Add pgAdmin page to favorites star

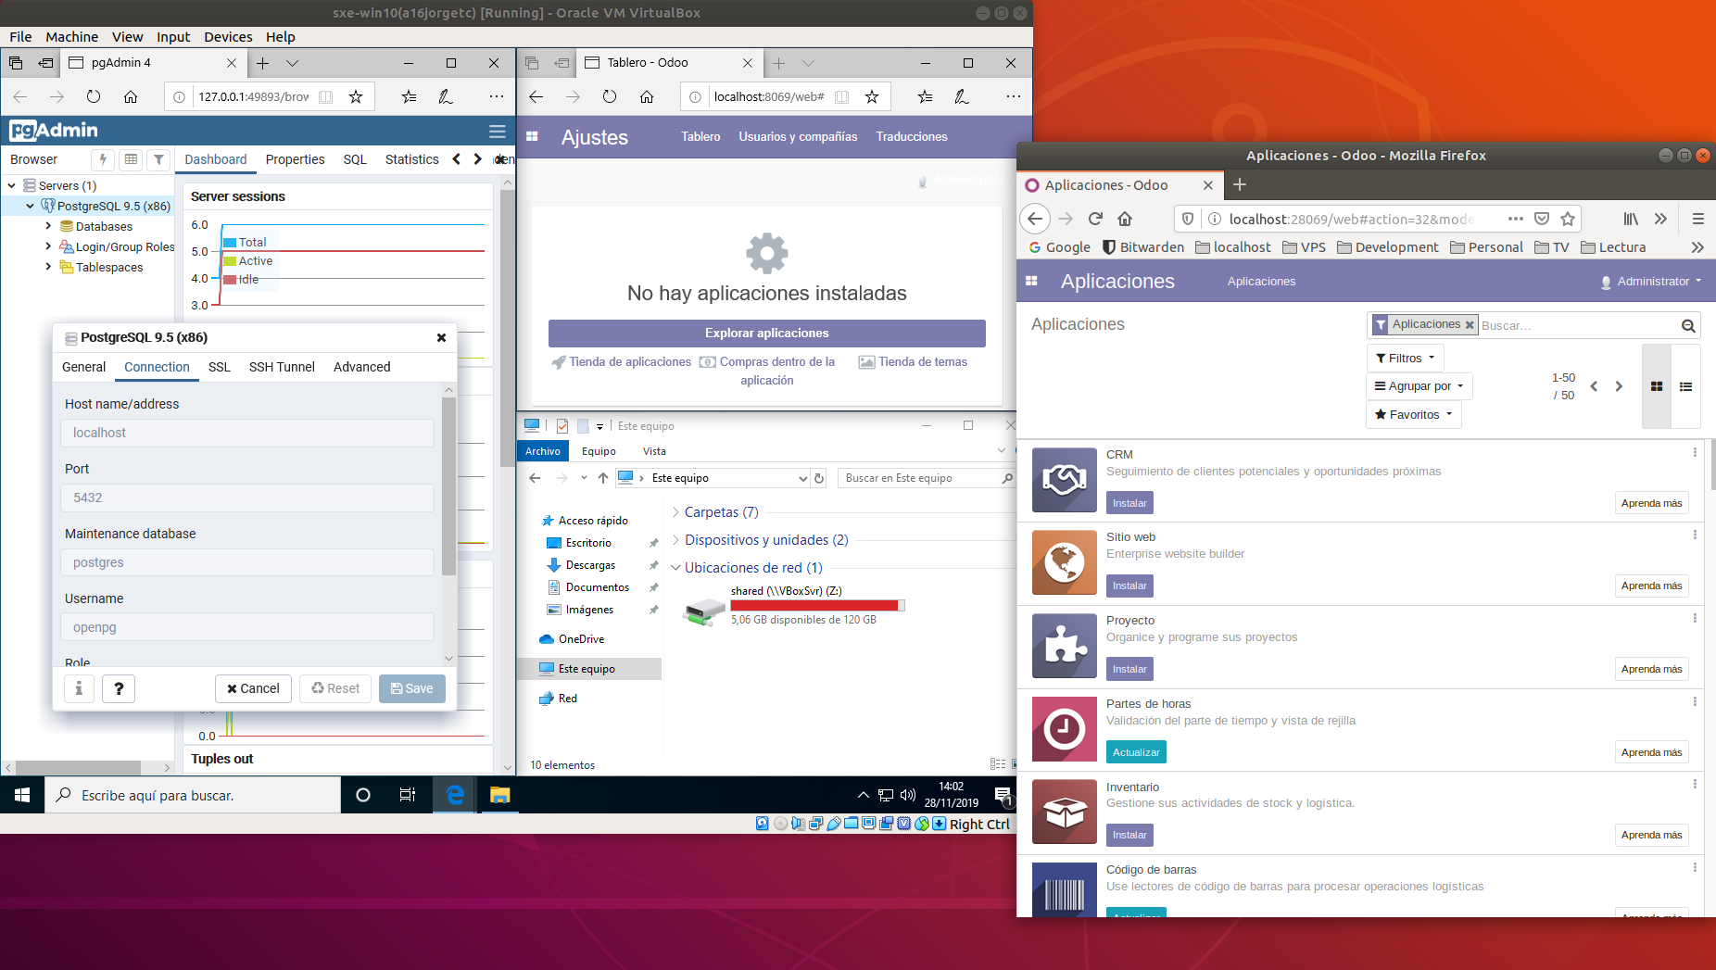click(355, 96)
